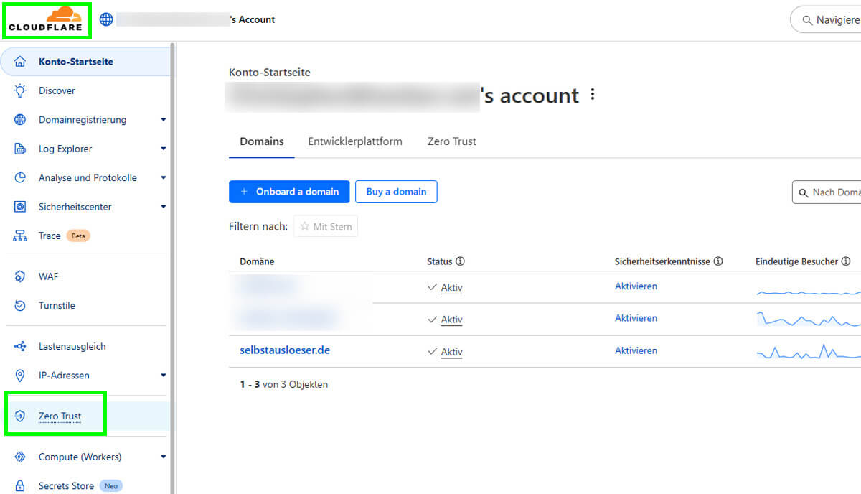Click the Aktiv status of selbstausloeser.de
The image size is (861, 494).
(x=451, y=352)
